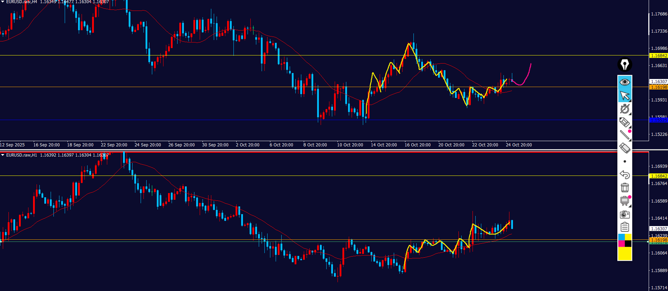Click the brush size dot
The image size is (668, 291).
coord(625,161)
